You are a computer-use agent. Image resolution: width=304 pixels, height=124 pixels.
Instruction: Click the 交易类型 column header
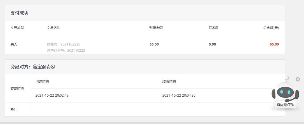(x=17, y=28)
